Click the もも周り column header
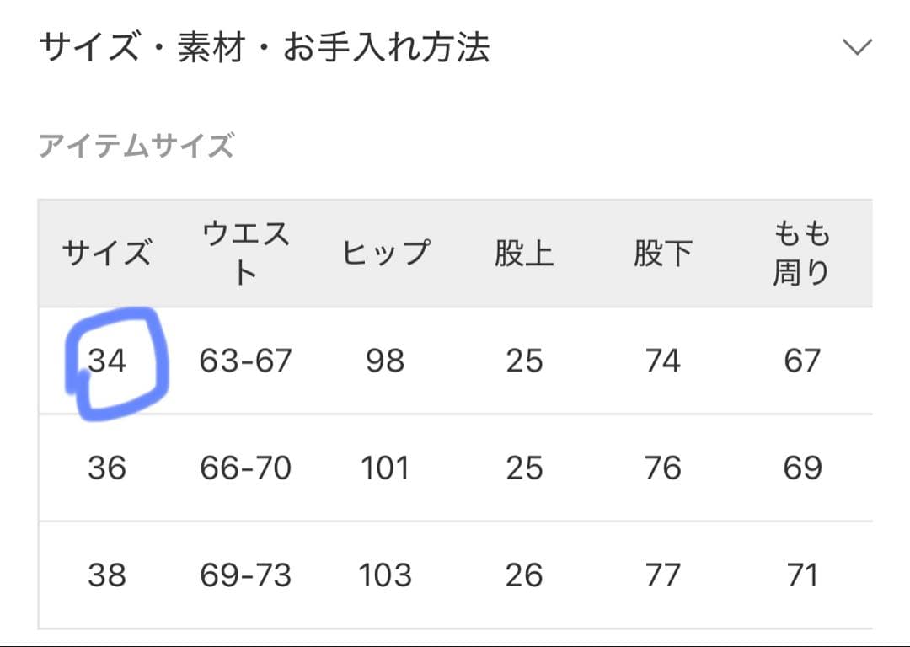The width and height of the screenshot is (910, 647). click(x=801, y=253)
